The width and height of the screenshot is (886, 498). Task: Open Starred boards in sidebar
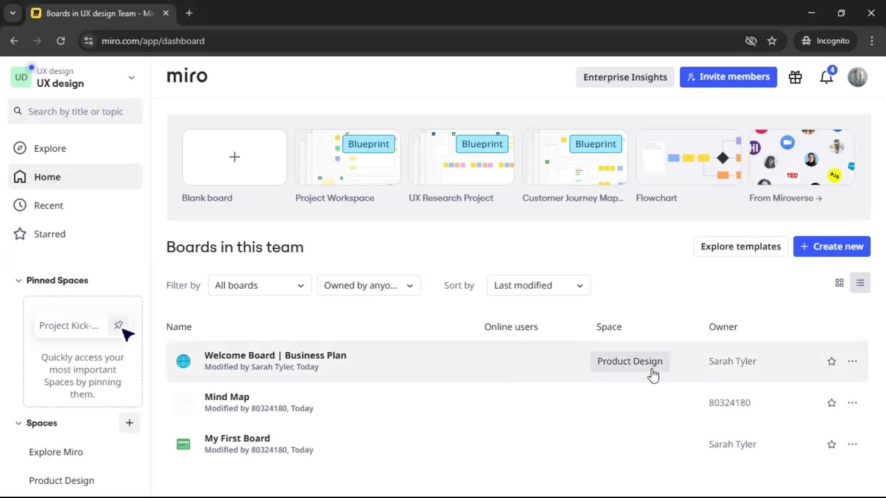click(75, 234)
